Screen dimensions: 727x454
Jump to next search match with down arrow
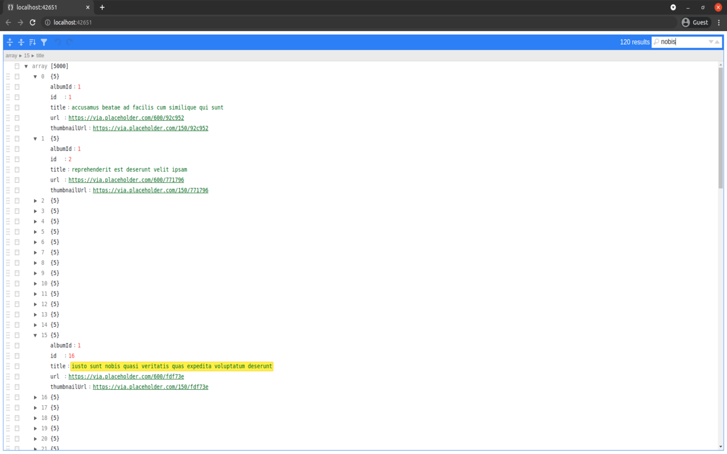pyautogui.click(x=711, y=41)
